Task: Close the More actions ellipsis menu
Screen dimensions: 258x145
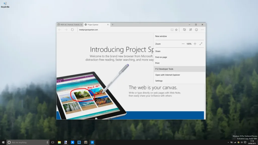Action: [202, 30]
